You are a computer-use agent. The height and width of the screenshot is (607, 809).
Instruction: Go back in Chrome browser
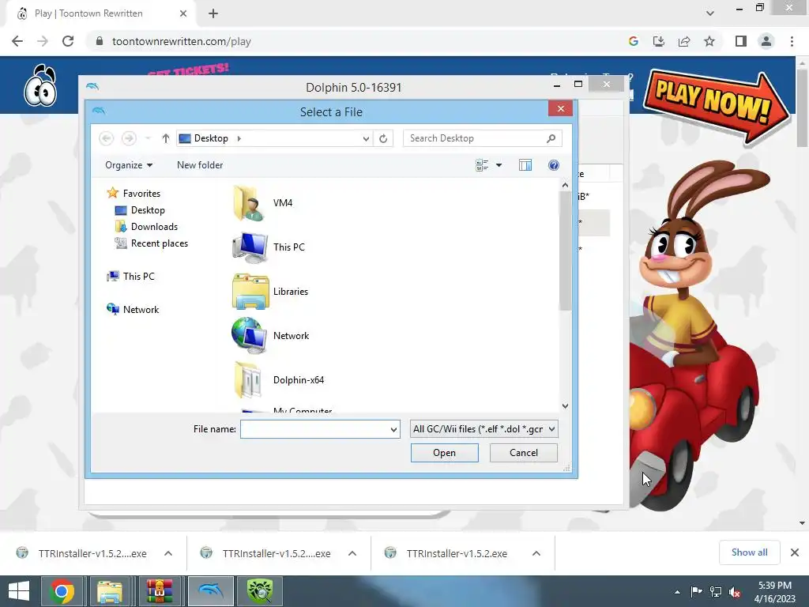point(17,41)
